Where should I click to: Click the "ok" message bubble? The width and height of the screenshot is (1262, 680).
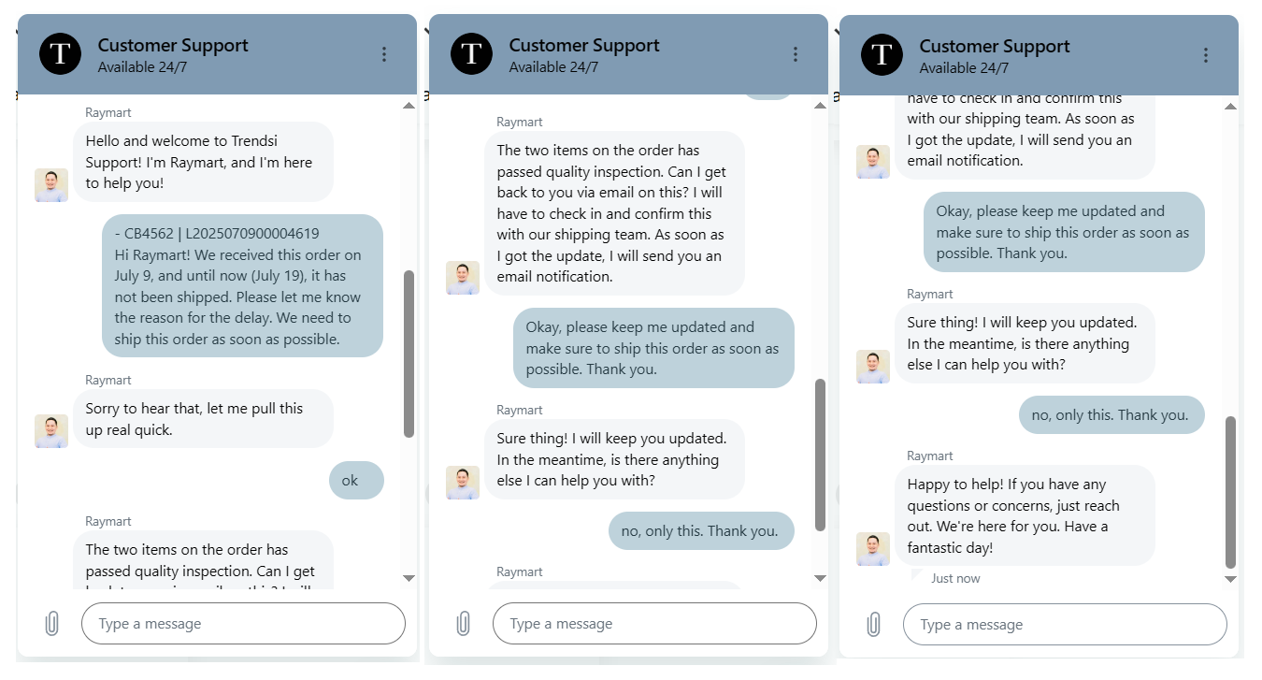tap(356, 481)
